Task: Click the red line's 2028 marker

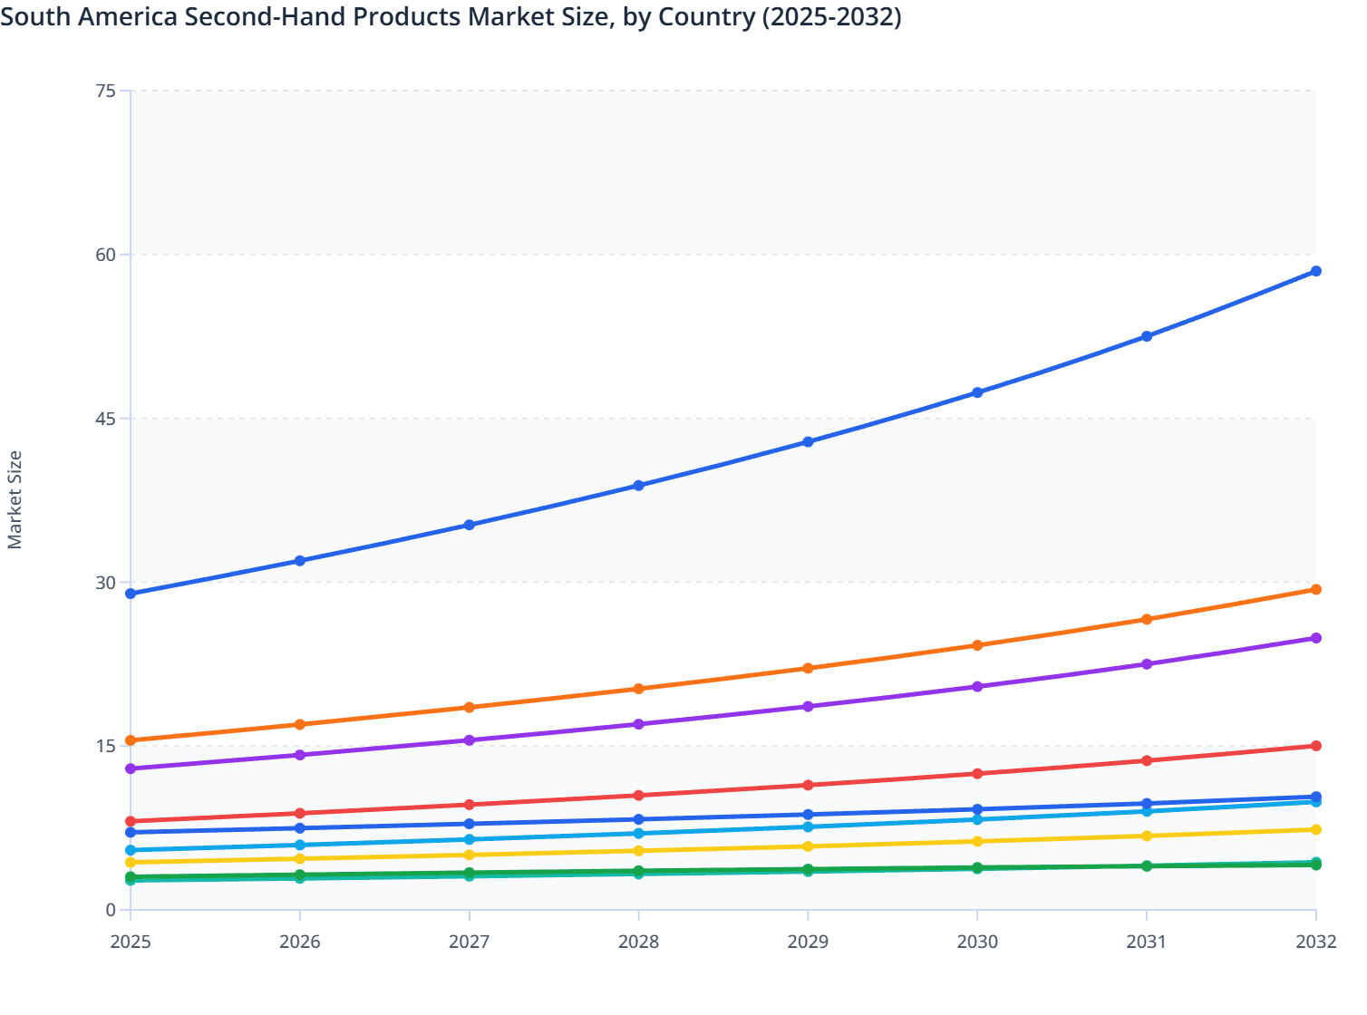Action: tap(639, 794)
